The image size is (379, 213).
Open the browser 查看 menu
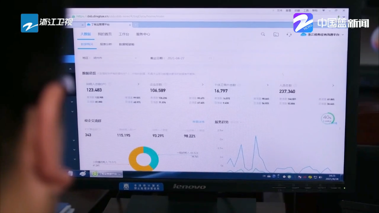click(288, 11)
